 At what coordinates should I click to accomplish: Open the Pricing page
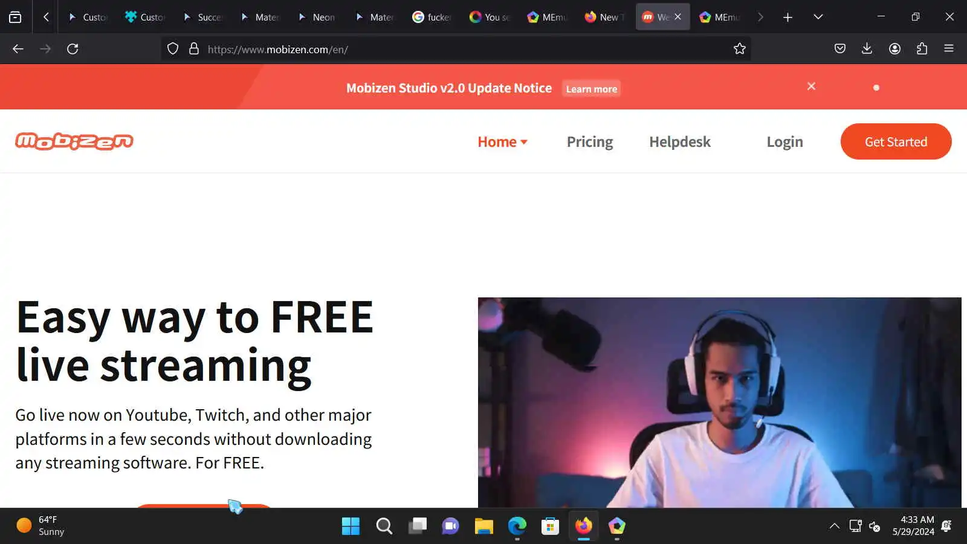[590, 142]
